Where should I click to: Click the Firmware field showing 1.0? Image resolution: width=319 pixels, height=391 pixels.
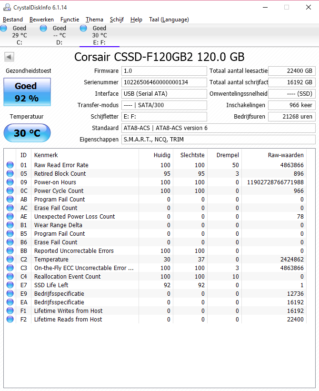(x=164, y=71)
